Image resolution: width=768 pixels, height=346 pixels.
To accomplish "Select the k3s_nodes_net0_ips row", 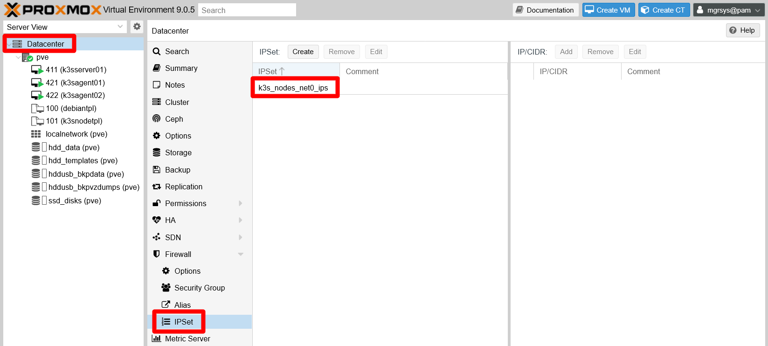I will pos(380,88).
